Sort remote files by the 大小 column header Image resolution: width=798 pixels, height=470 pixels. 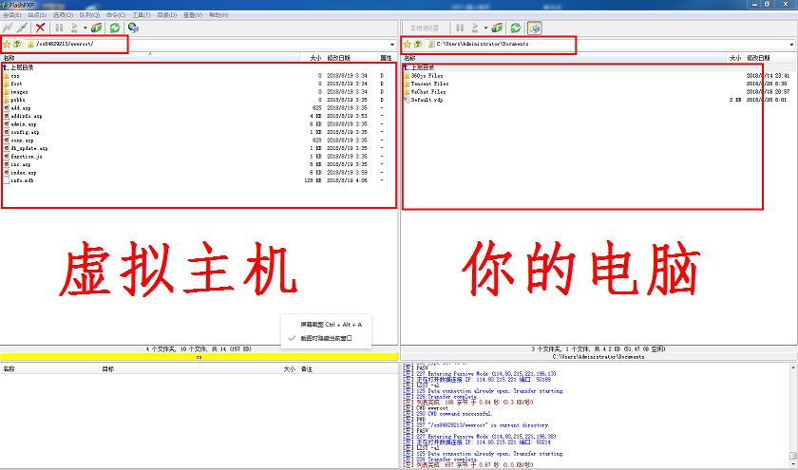(x=315, y=58)
